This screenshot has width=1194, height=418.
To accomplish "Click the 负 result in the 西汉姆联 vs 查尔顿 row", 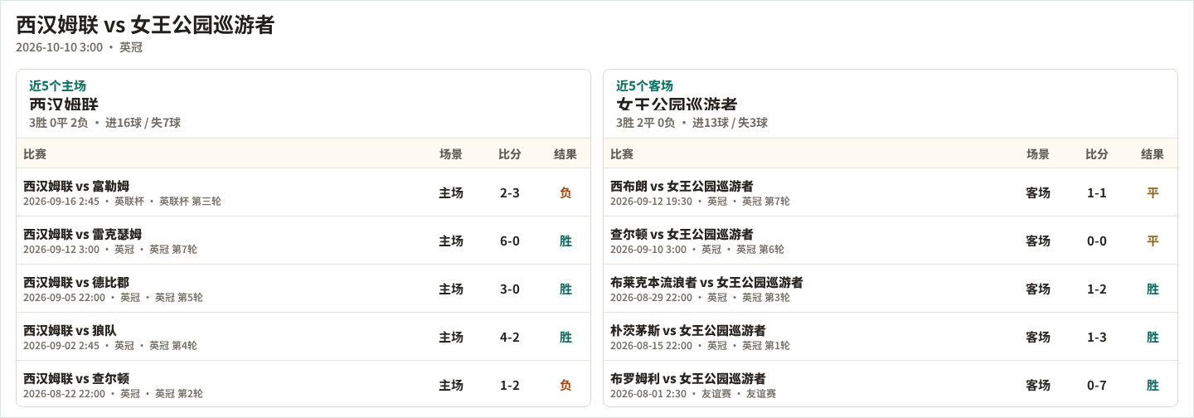I will pyautogui.click(x=565, y=386).
